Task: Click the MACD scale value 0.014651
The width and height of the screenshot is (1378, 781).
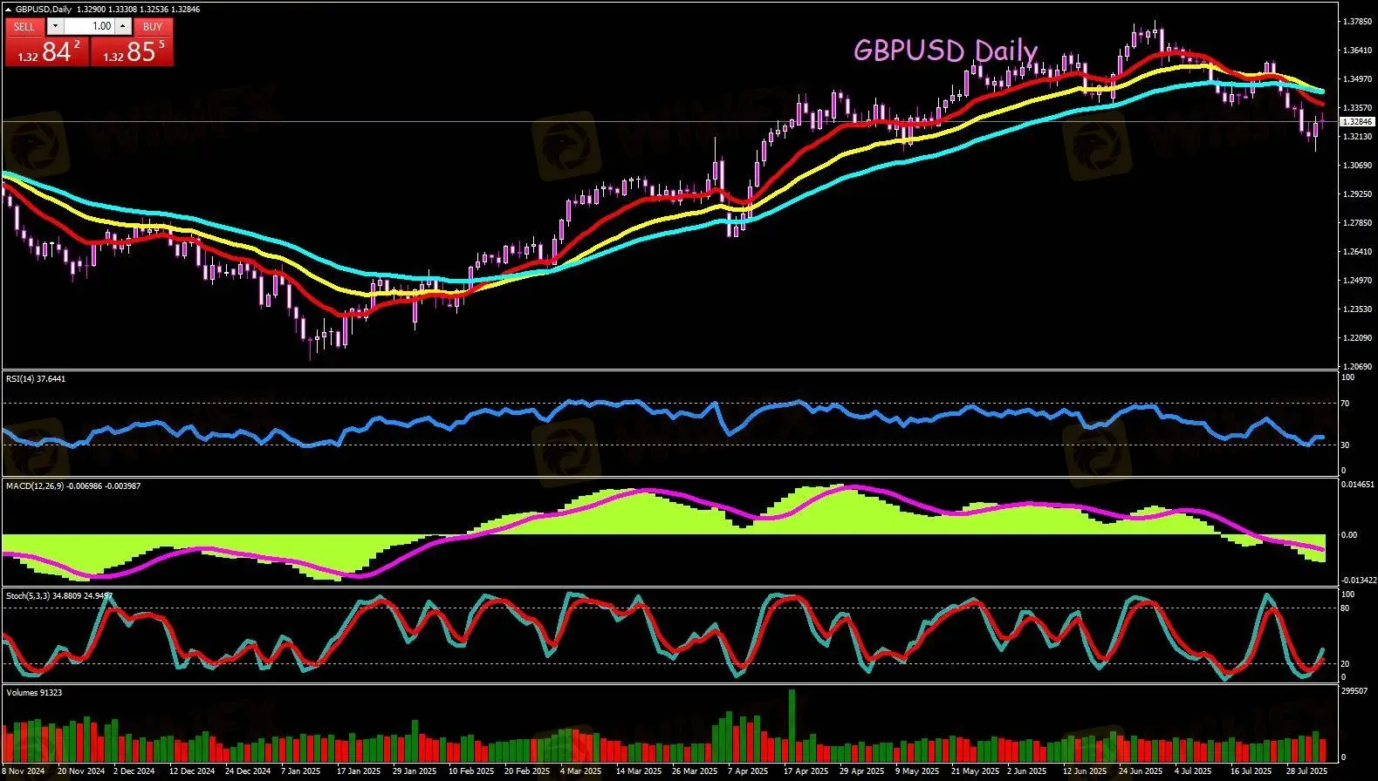Action: click(1358, 483)
